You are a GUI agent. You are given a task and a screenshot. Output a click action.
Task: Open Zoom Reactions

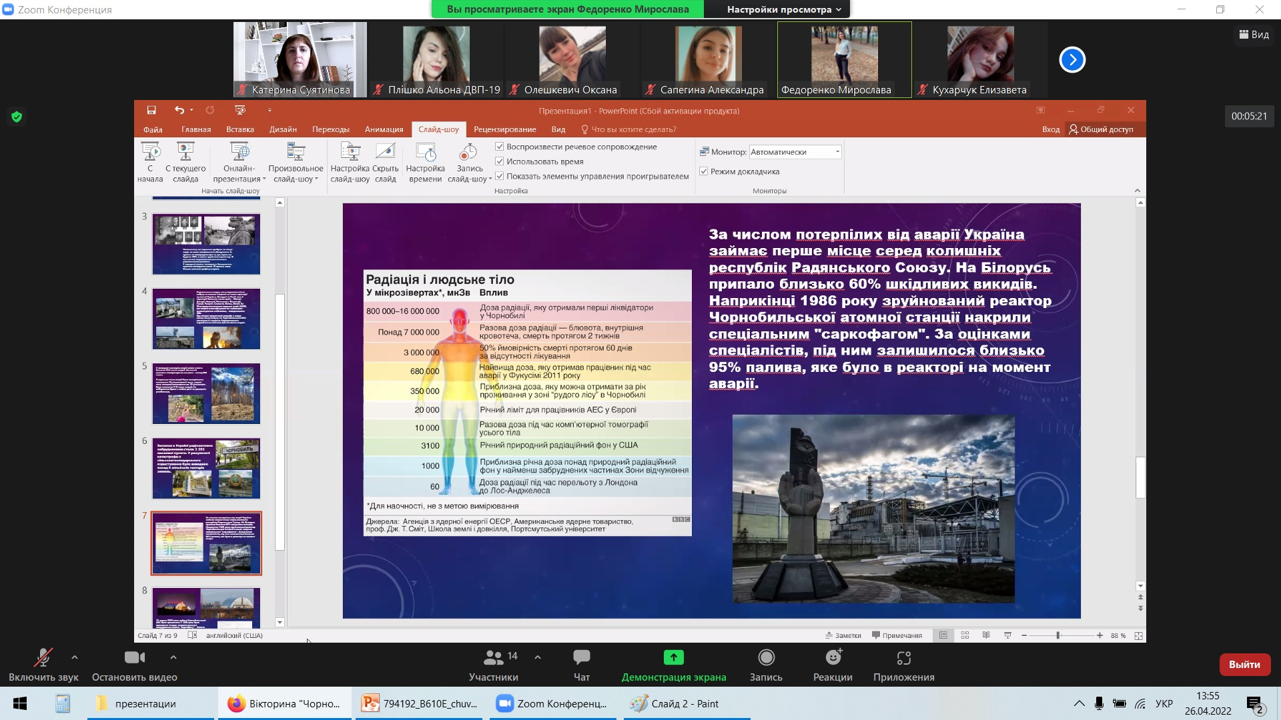click(x=833, y=665)
